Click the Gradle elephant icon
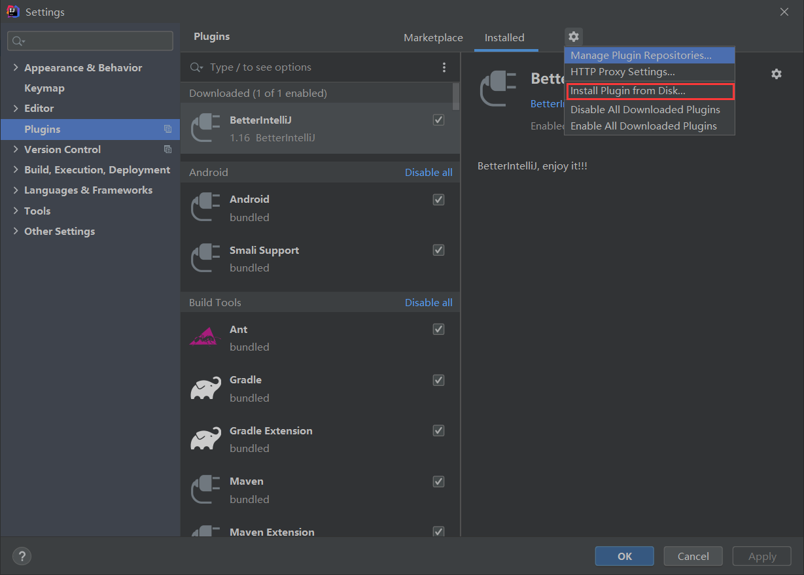804x575 pixels. pyautogui.click(x=205, y=389)
